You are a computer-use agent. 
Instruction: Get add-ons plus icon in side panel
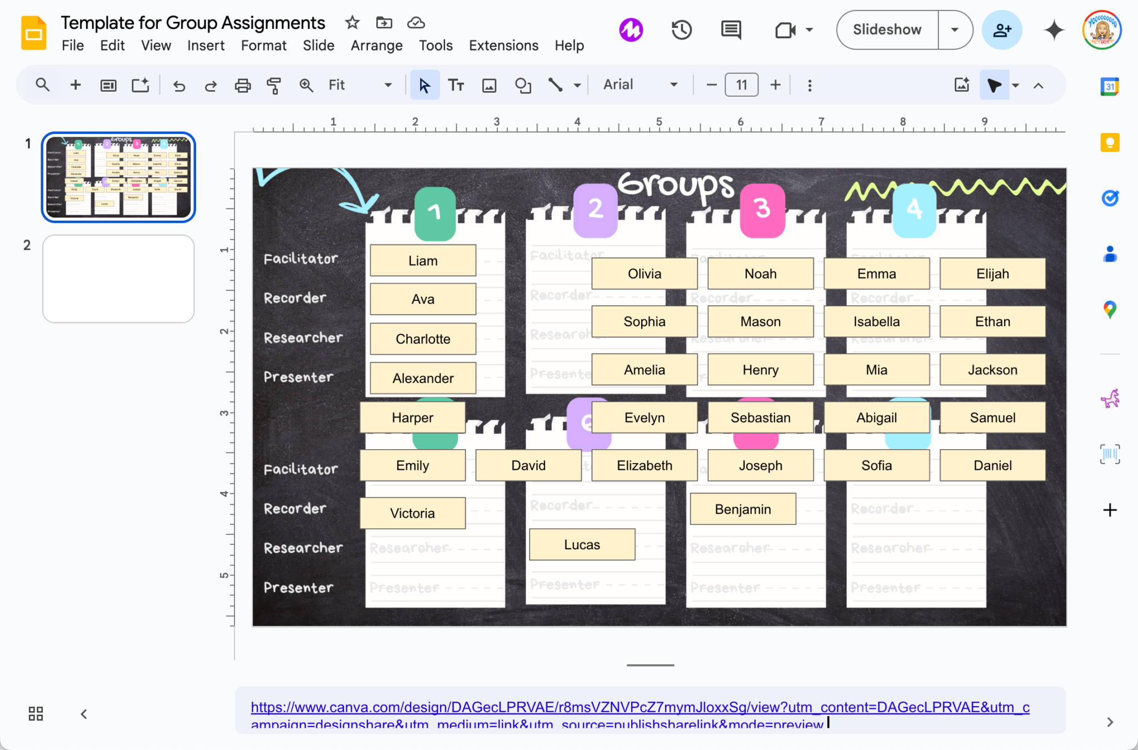tap(1110, 510)
